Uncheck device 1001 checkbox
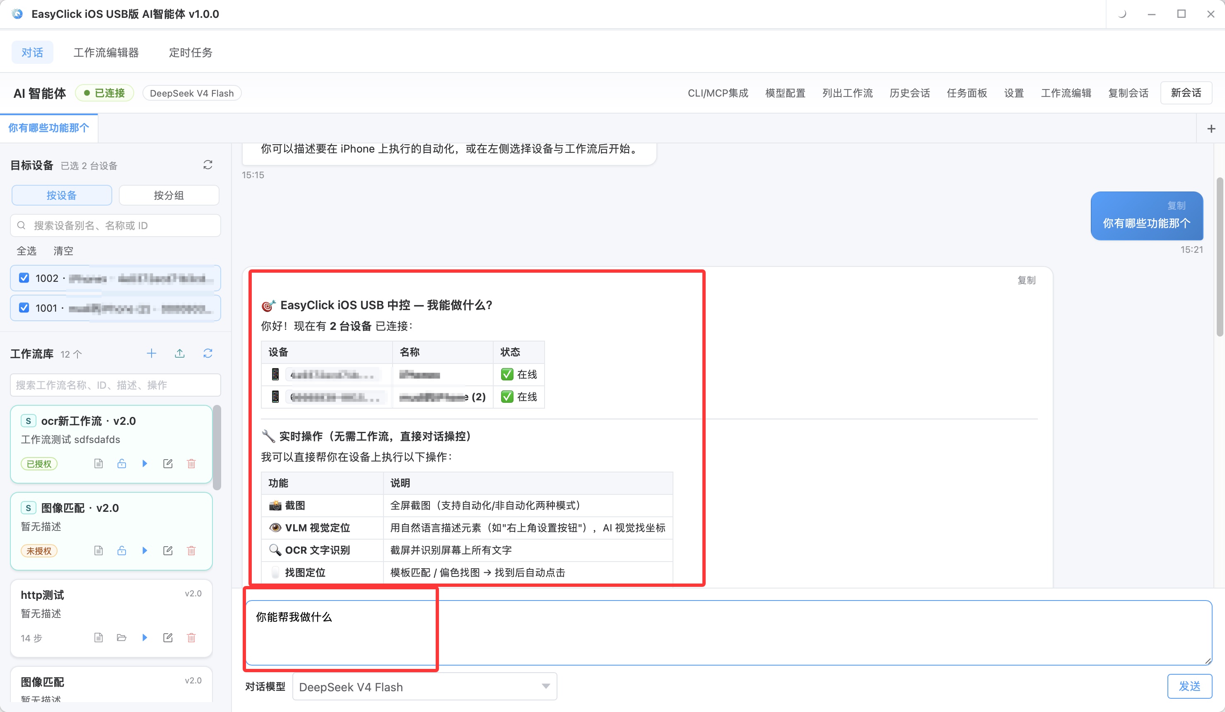This screenshot has height=712, width=1225. point(24,308)
